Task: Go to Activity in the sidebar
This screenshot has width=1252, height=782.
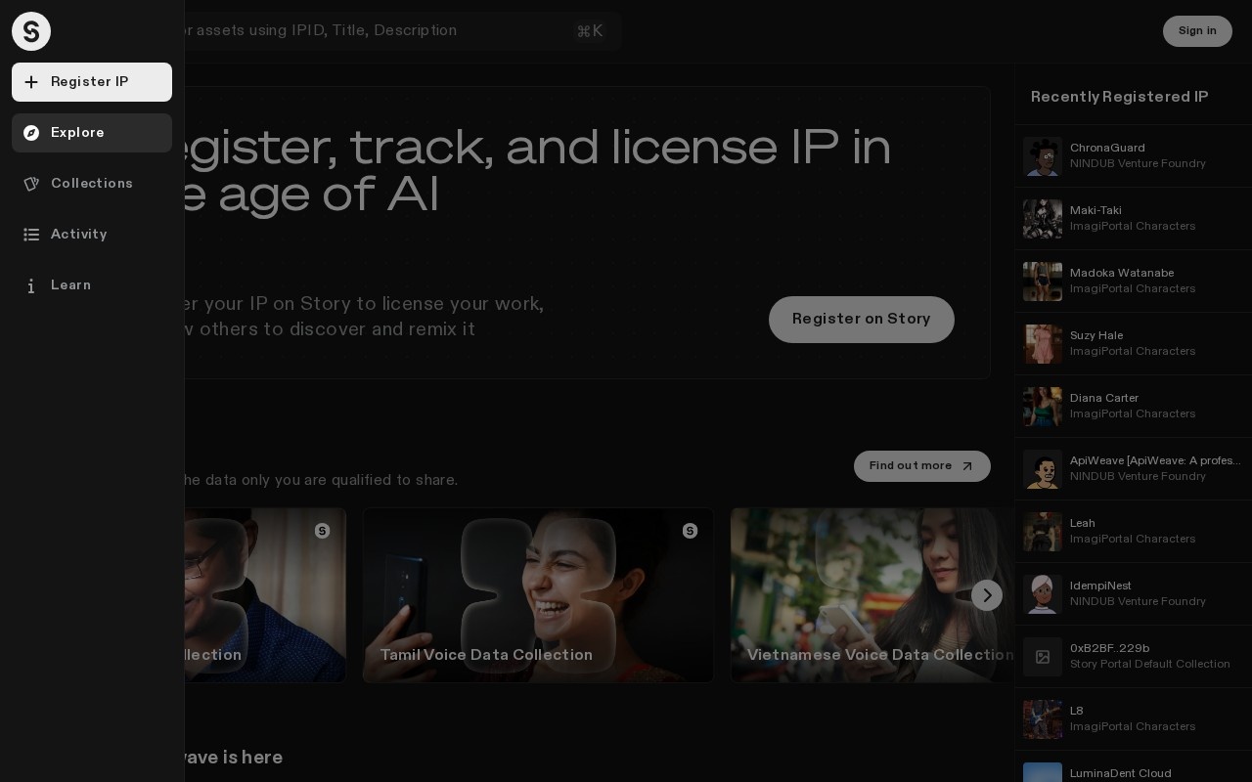Action: [92, 235]
